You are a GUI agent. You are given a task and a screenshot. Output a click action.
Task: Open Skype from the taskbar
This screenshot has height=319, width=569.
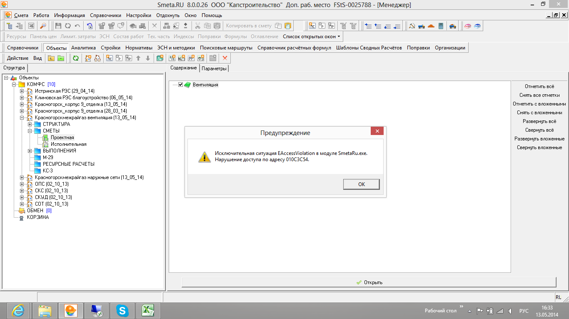122,310
